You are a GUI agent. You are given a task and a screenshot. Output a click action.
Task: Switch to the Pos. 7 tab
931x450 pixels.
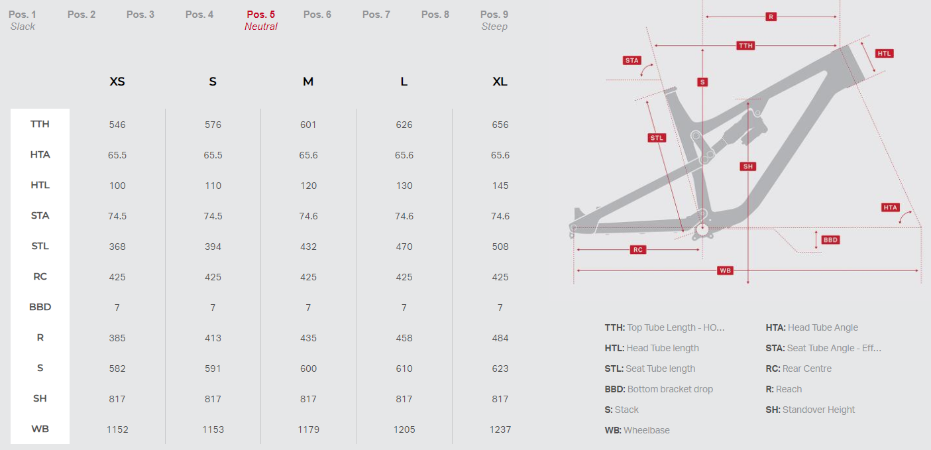[376, 15]
